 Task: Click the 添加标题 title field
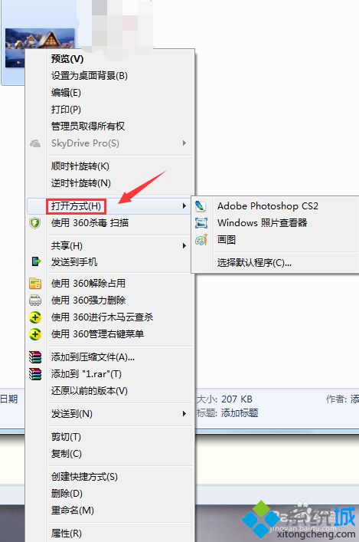pyautogui.click(x=240, y=413)
